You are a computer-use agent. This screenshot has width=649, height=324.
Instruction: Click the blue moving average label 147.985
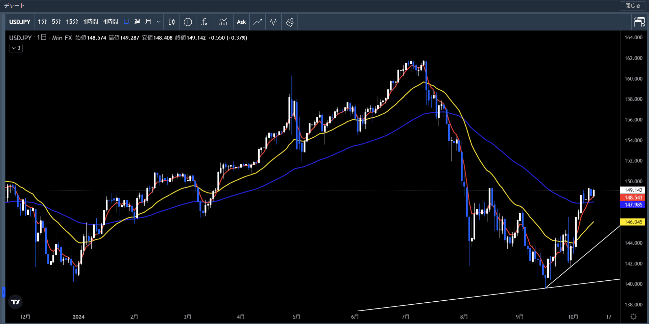point(633,205)
